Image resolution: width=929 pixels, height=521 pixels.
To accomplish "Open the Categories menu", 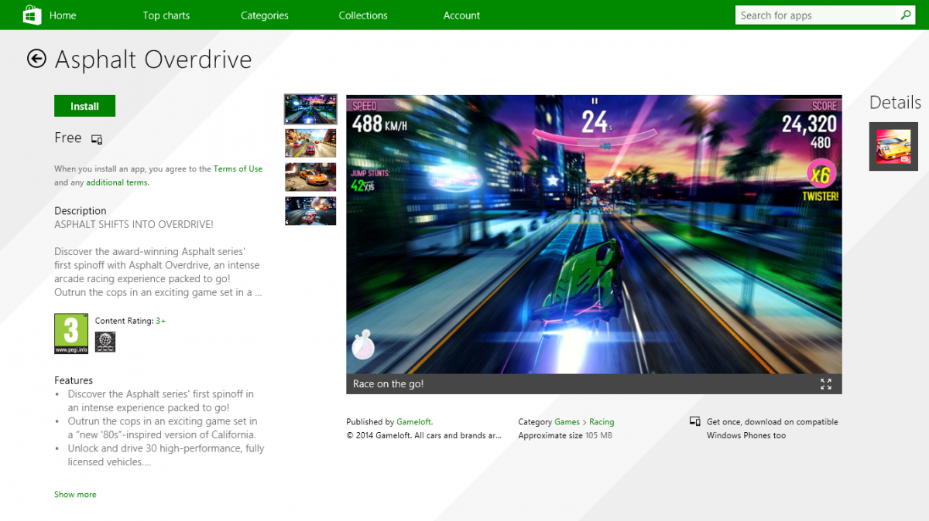I will pos(265,15).
